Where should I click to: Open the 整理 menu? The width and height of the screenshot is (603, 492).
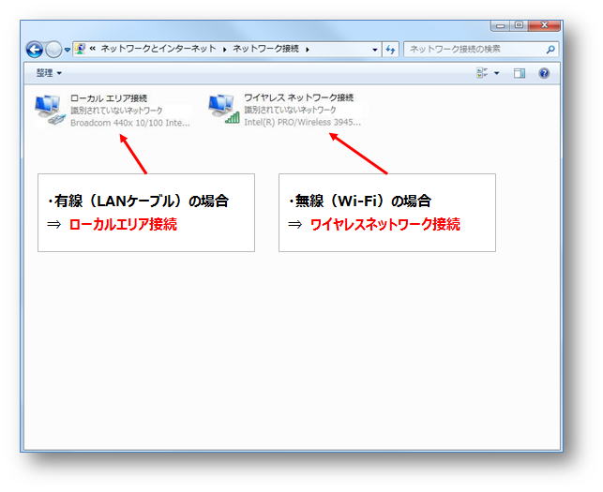point(49,73)
